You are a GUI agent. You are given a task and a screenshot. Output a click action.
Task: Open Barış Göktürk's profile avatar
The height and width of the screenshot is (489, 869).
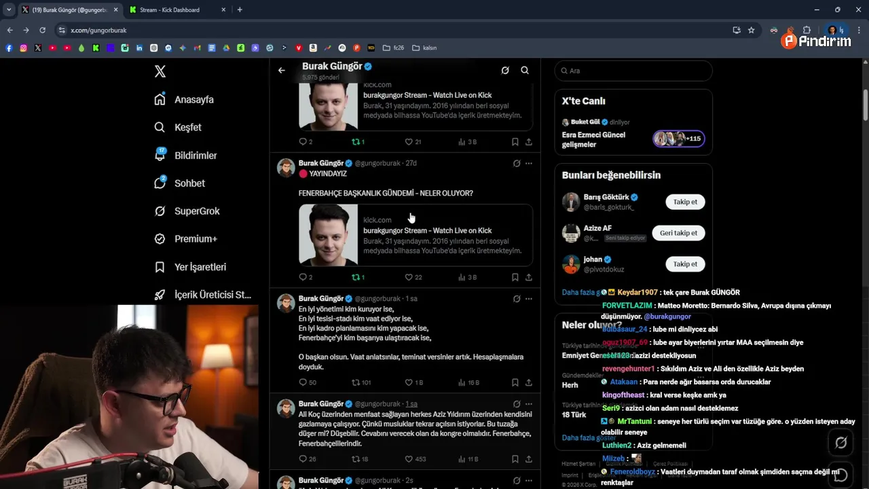point(571,202)
